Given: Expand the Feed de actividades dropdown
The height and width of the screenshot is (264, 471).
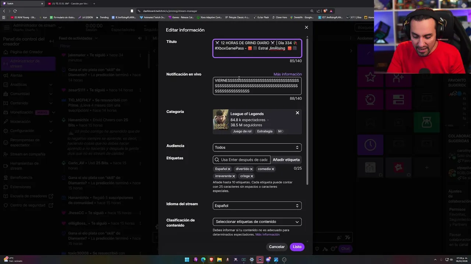Looking at the screenshot, I should pos(96,38).
